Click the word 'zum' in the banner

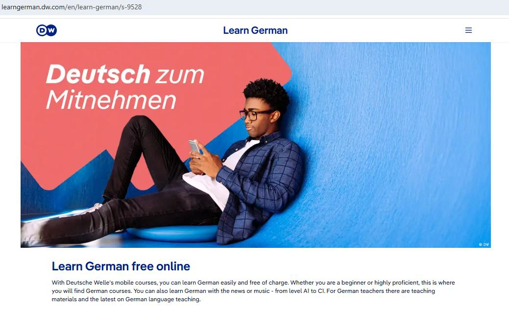(179, 75)
